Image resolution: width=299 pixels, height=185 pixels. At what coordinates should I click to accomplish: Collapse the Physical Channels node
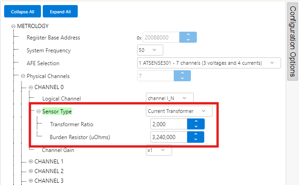click(x=23, y=76)
